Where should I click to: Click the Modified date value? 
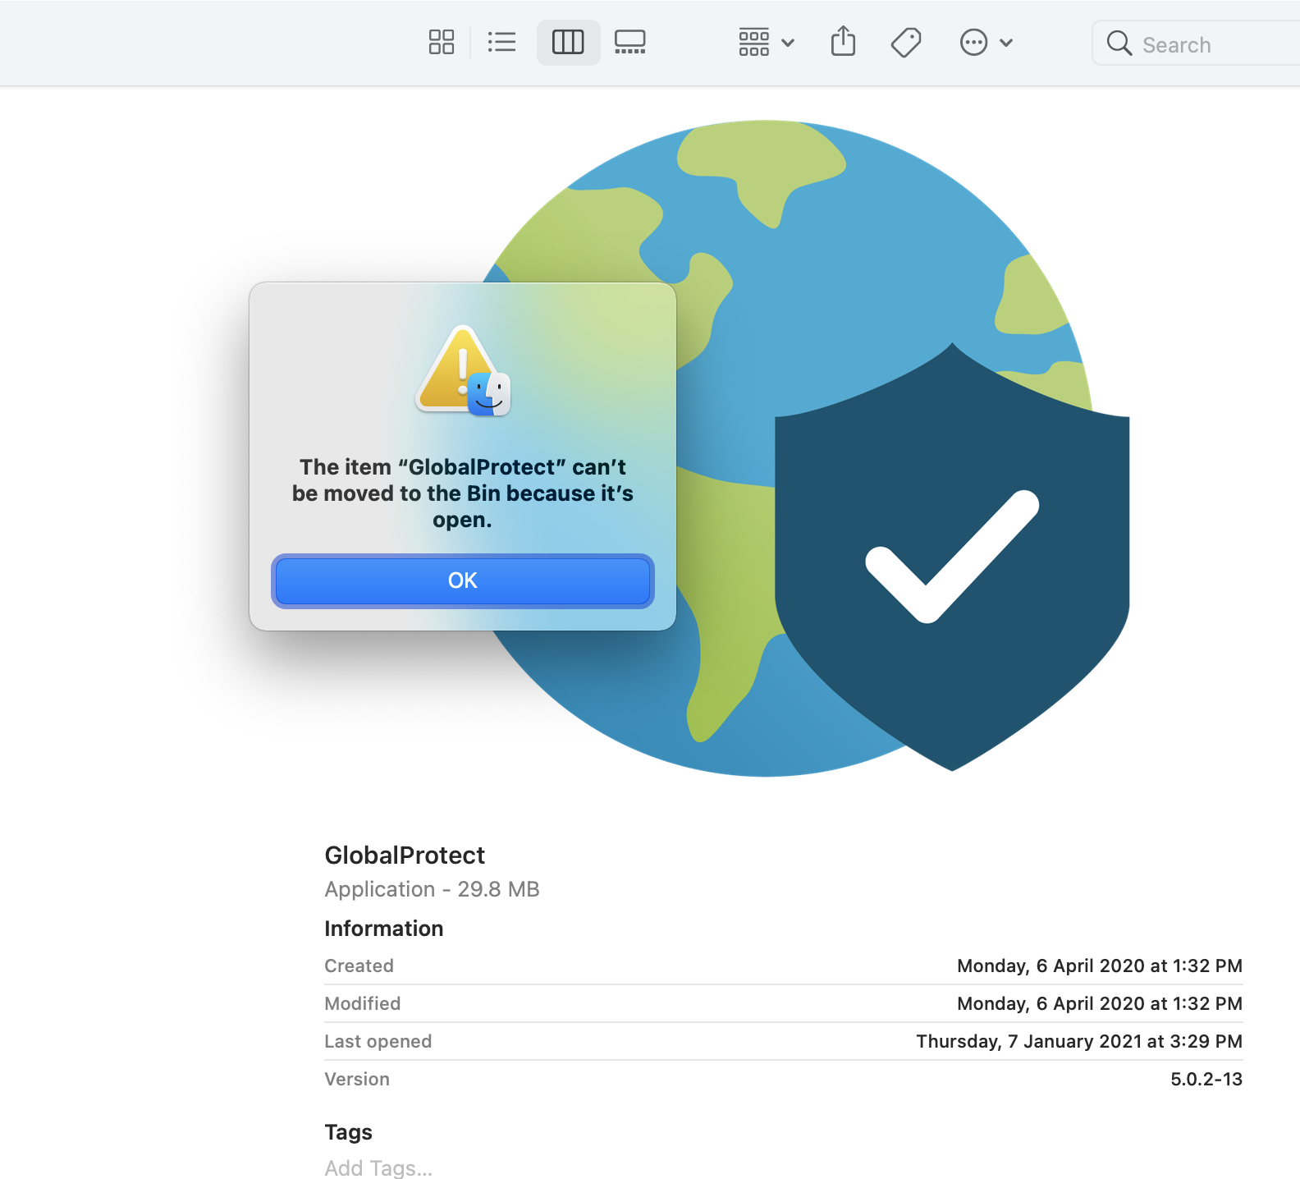(x=1100, y=1003)
